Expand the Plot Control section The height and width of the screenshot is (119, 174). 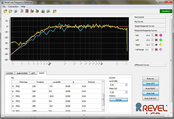(x=149, y=17)
